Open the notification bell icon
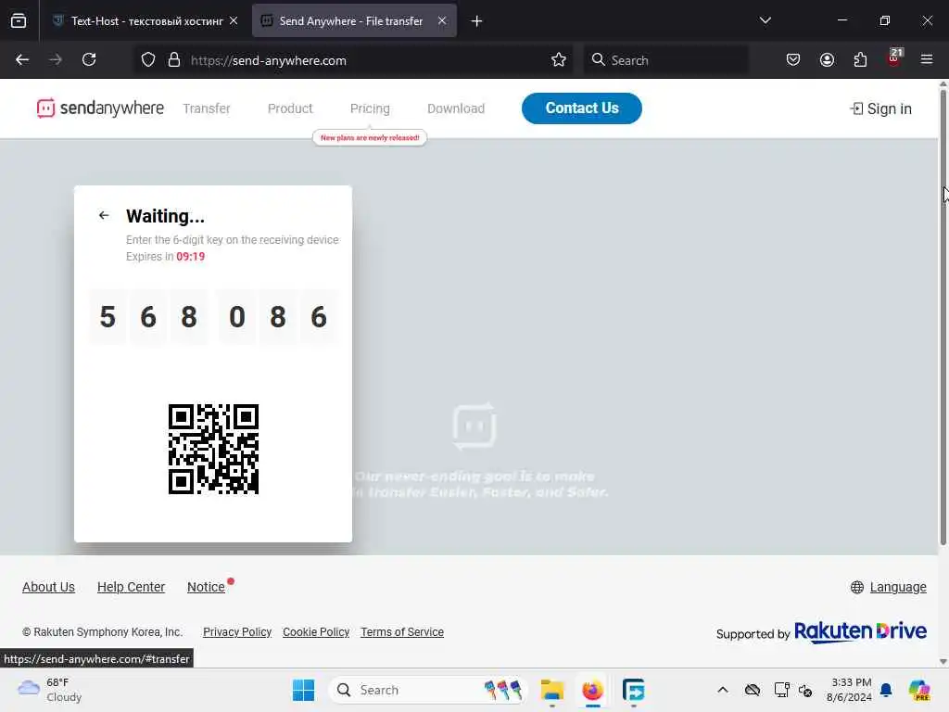This screenshot has width=949, height=712. 886,690
